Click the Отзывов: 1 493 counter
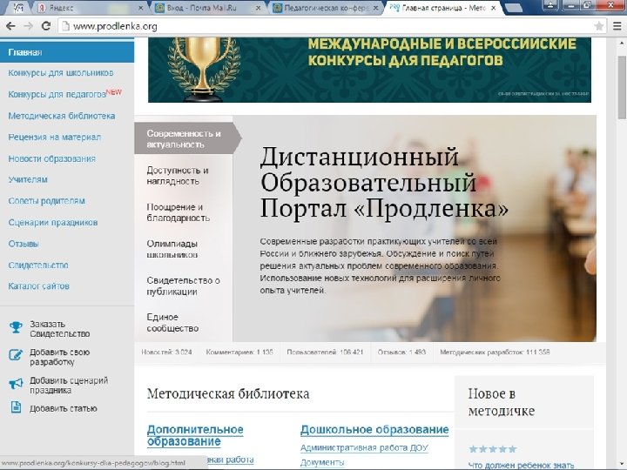Viewport: 627px width, 470px height. coord(401,352)
